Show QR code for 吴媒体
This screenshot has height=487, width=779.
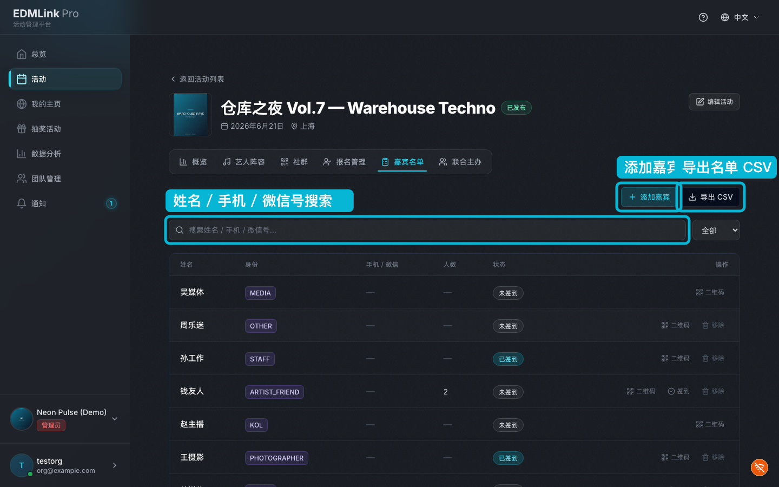click(x=710, y=292)
